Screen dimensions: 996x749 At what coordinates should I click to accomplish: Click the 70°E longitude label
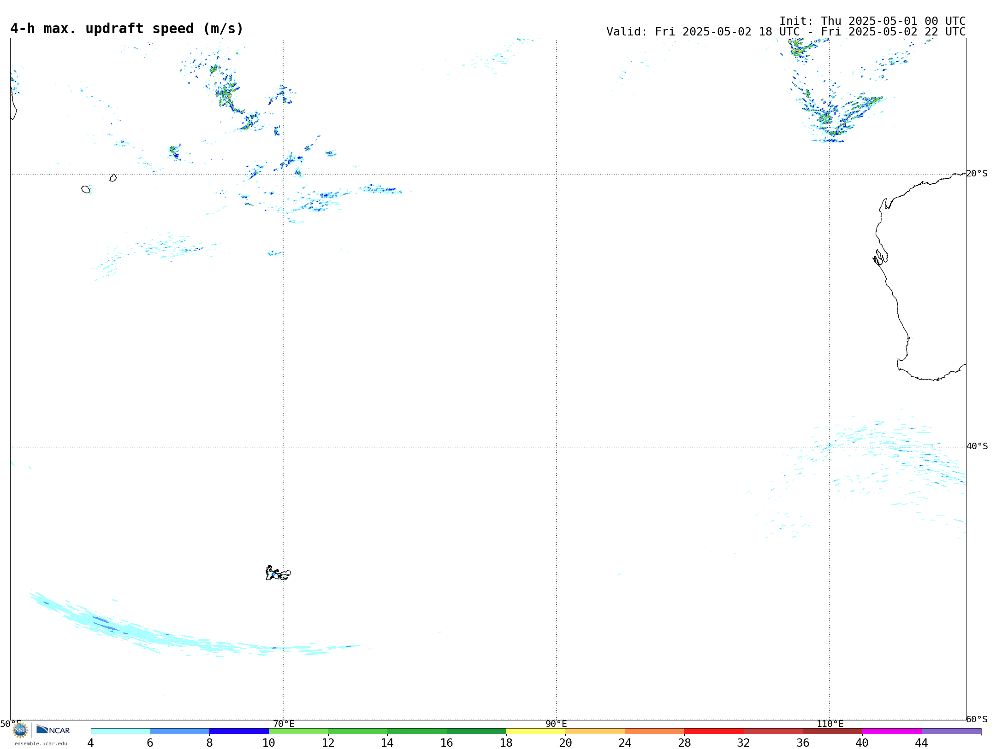[284, 724]
